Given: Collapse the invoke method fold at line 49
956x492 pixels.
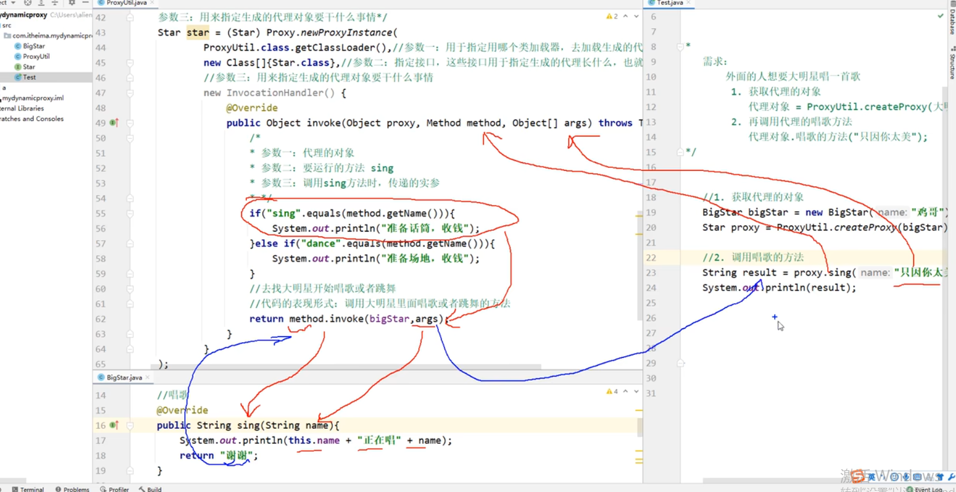Looking at the screenshot, I should (x=130, y=123).
